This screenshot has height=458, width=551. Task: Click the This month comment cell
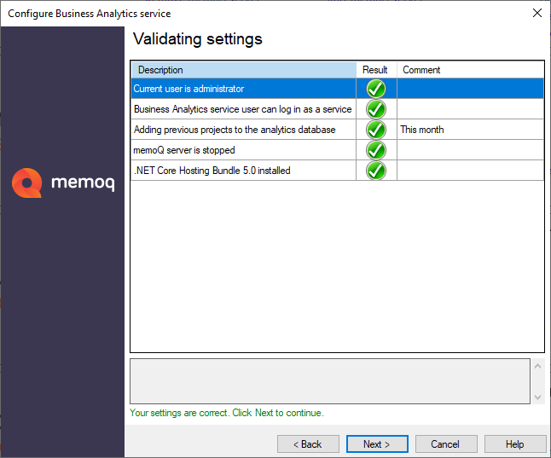[x=469, y=130]
